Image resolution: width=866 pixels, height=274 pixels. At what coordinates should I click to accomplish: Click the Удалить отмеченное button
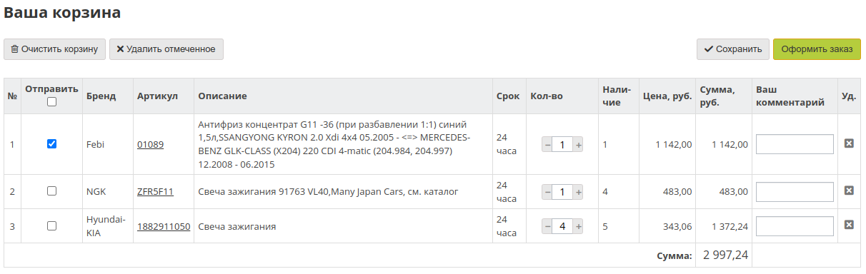coord(166,49)
